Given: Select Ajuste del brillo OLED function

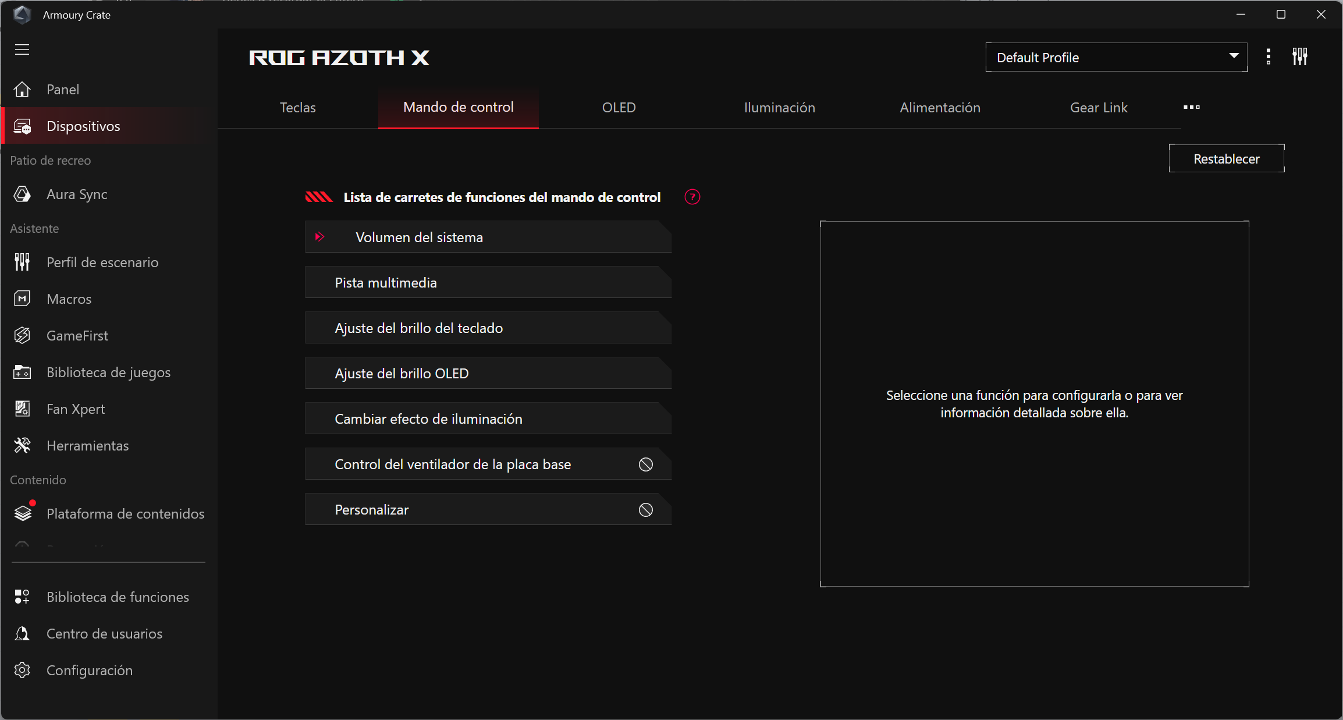Looking at the screenshot, I should (x=488, y=373).
